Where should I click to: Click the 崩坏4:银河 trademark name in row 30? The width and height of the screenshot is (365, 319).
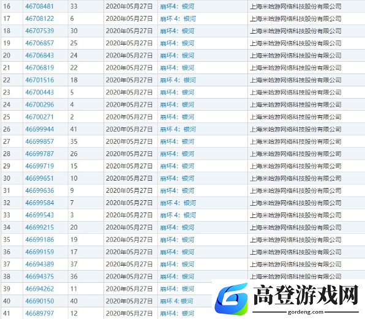177,178
